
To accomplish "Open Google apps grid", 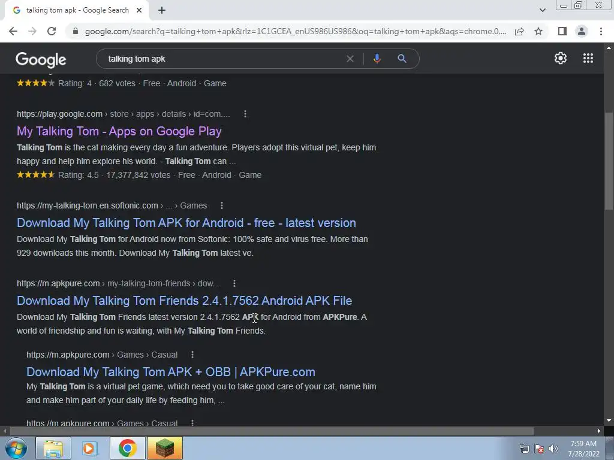I will click(x=588, y=58).
